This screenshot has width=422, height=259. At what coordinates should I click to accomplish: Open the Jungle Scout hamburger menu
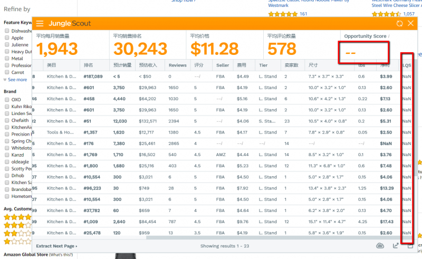point(40,23)
